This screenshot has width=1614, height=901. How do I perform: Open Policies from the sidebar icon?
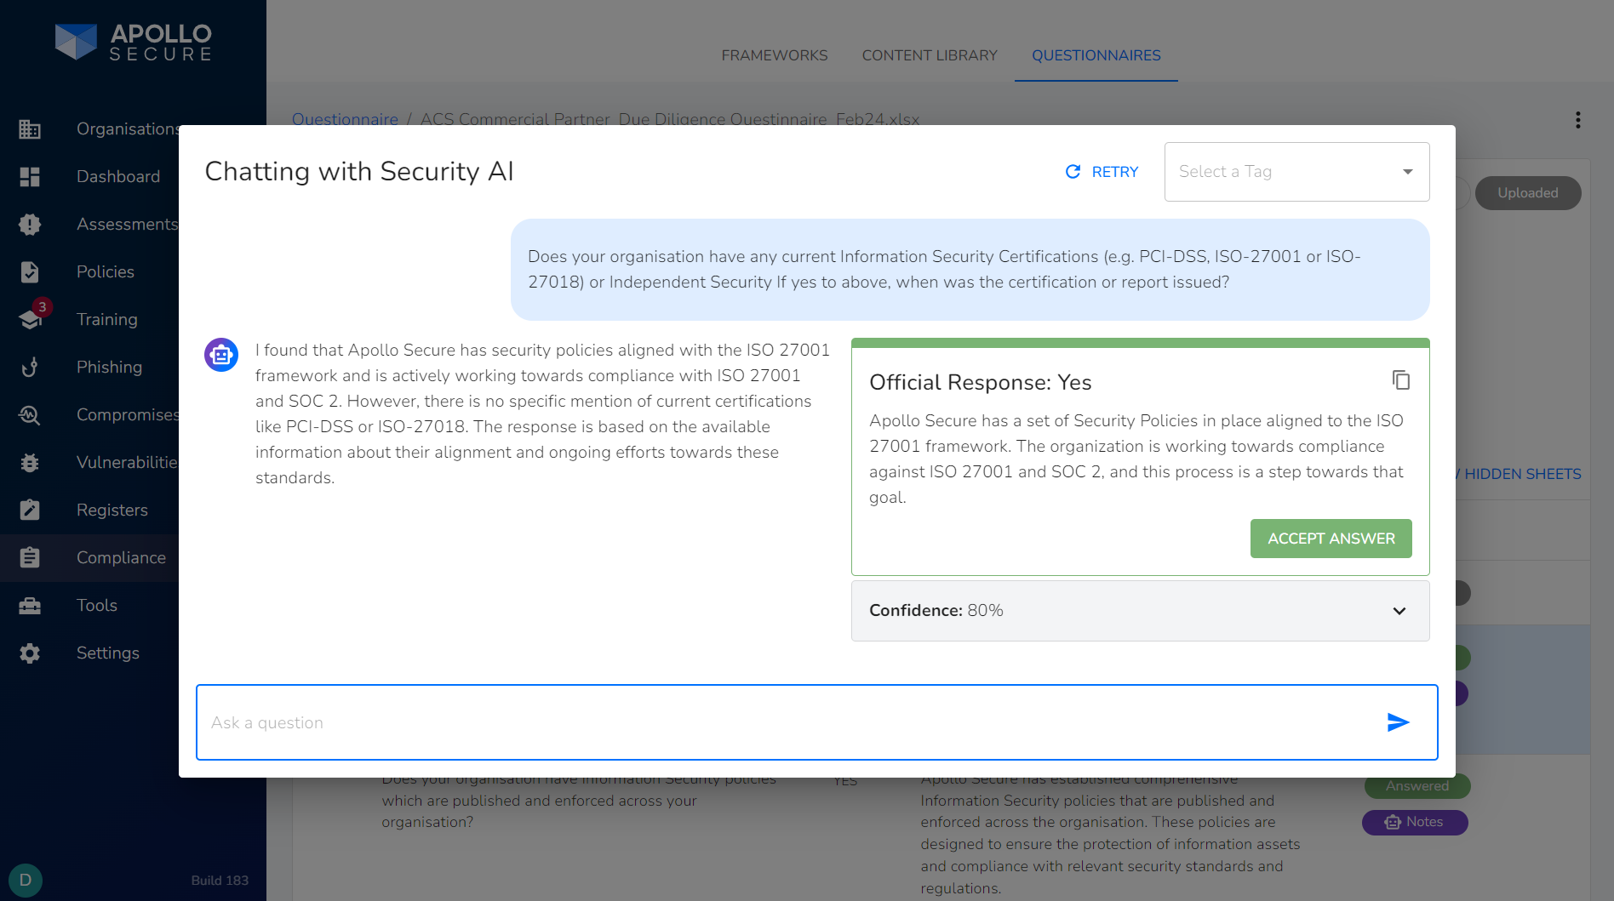30,271
